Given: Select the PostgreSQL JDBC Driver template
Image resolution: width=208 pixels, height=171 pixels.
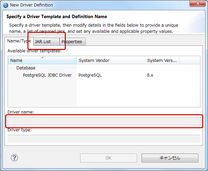Looking at the screenshot, I should coord(47,75).
